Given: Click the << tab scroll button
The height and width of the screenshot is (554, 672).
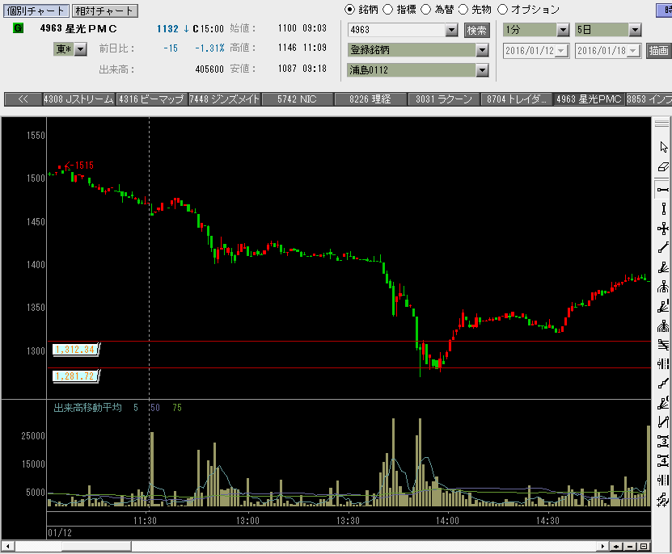Looking at the screenshot, I should [x=23, y=99].
